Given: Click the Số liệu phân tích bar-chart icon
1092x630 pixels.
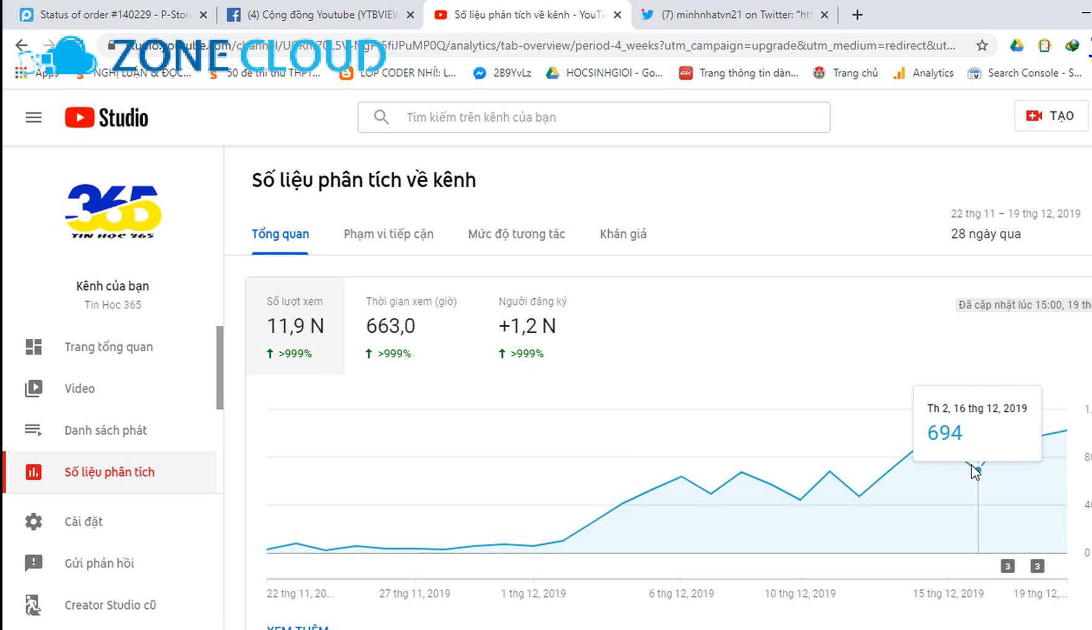Looking at the screenshot, I should [33, 472].
